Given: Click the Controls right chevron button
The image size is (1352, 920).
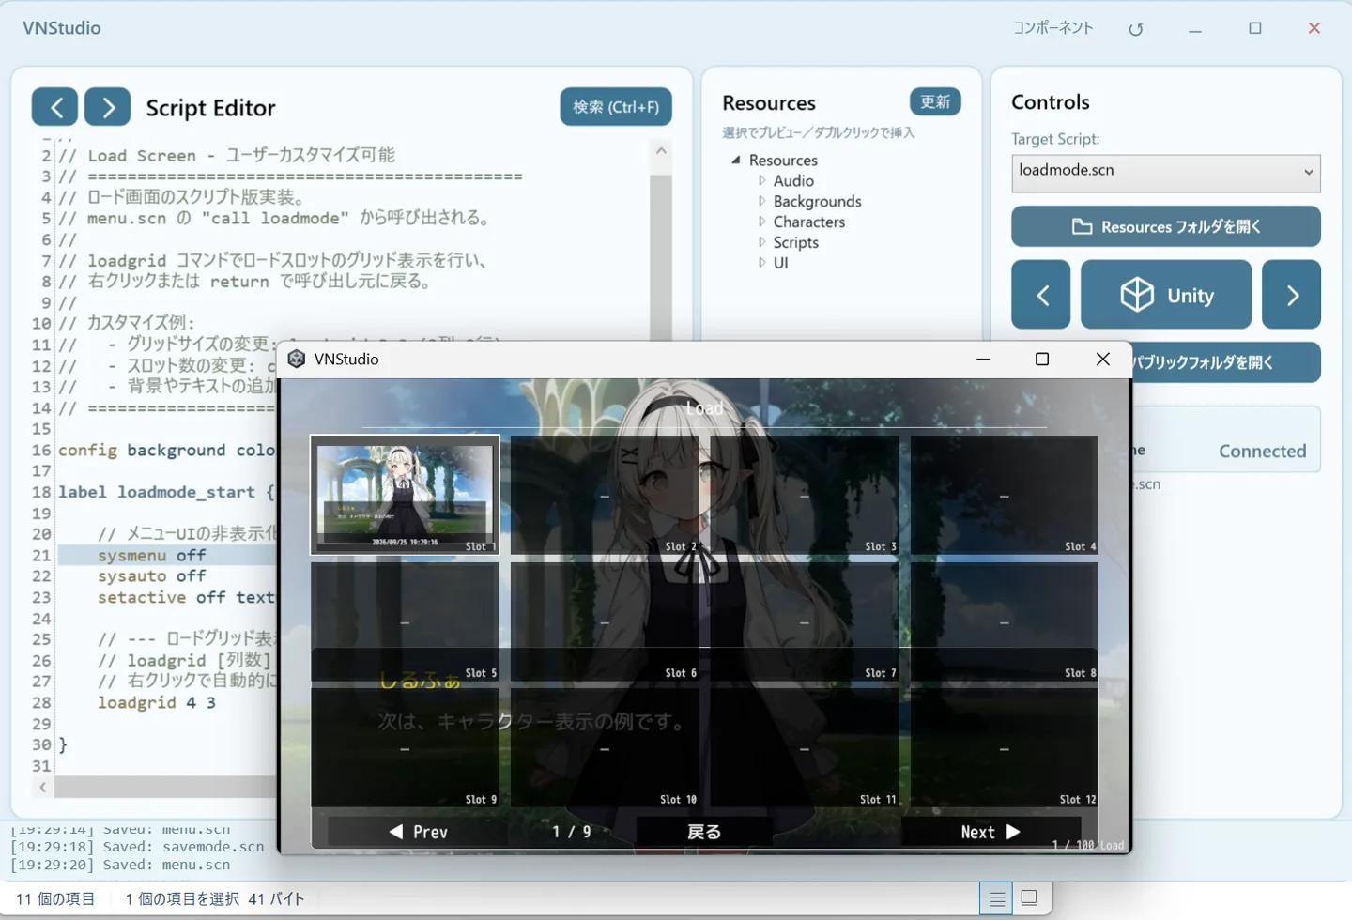Looking at the screenshot, I should point(1291,295).
